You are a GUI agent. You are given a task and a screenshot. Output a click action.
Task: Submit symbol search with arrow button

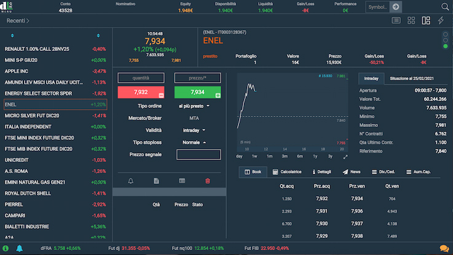(x=395, y=7)
